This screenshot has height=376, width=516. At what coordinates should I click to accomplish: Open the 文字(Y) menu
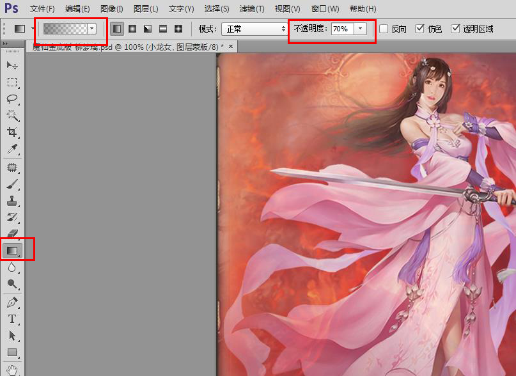[x=182, y=9]
